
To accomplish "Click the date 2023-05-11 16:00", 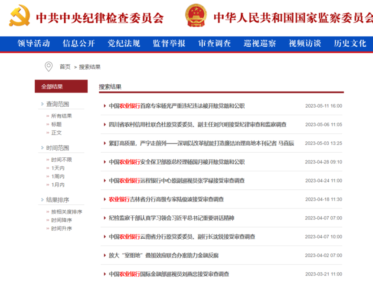I will 324,106.
